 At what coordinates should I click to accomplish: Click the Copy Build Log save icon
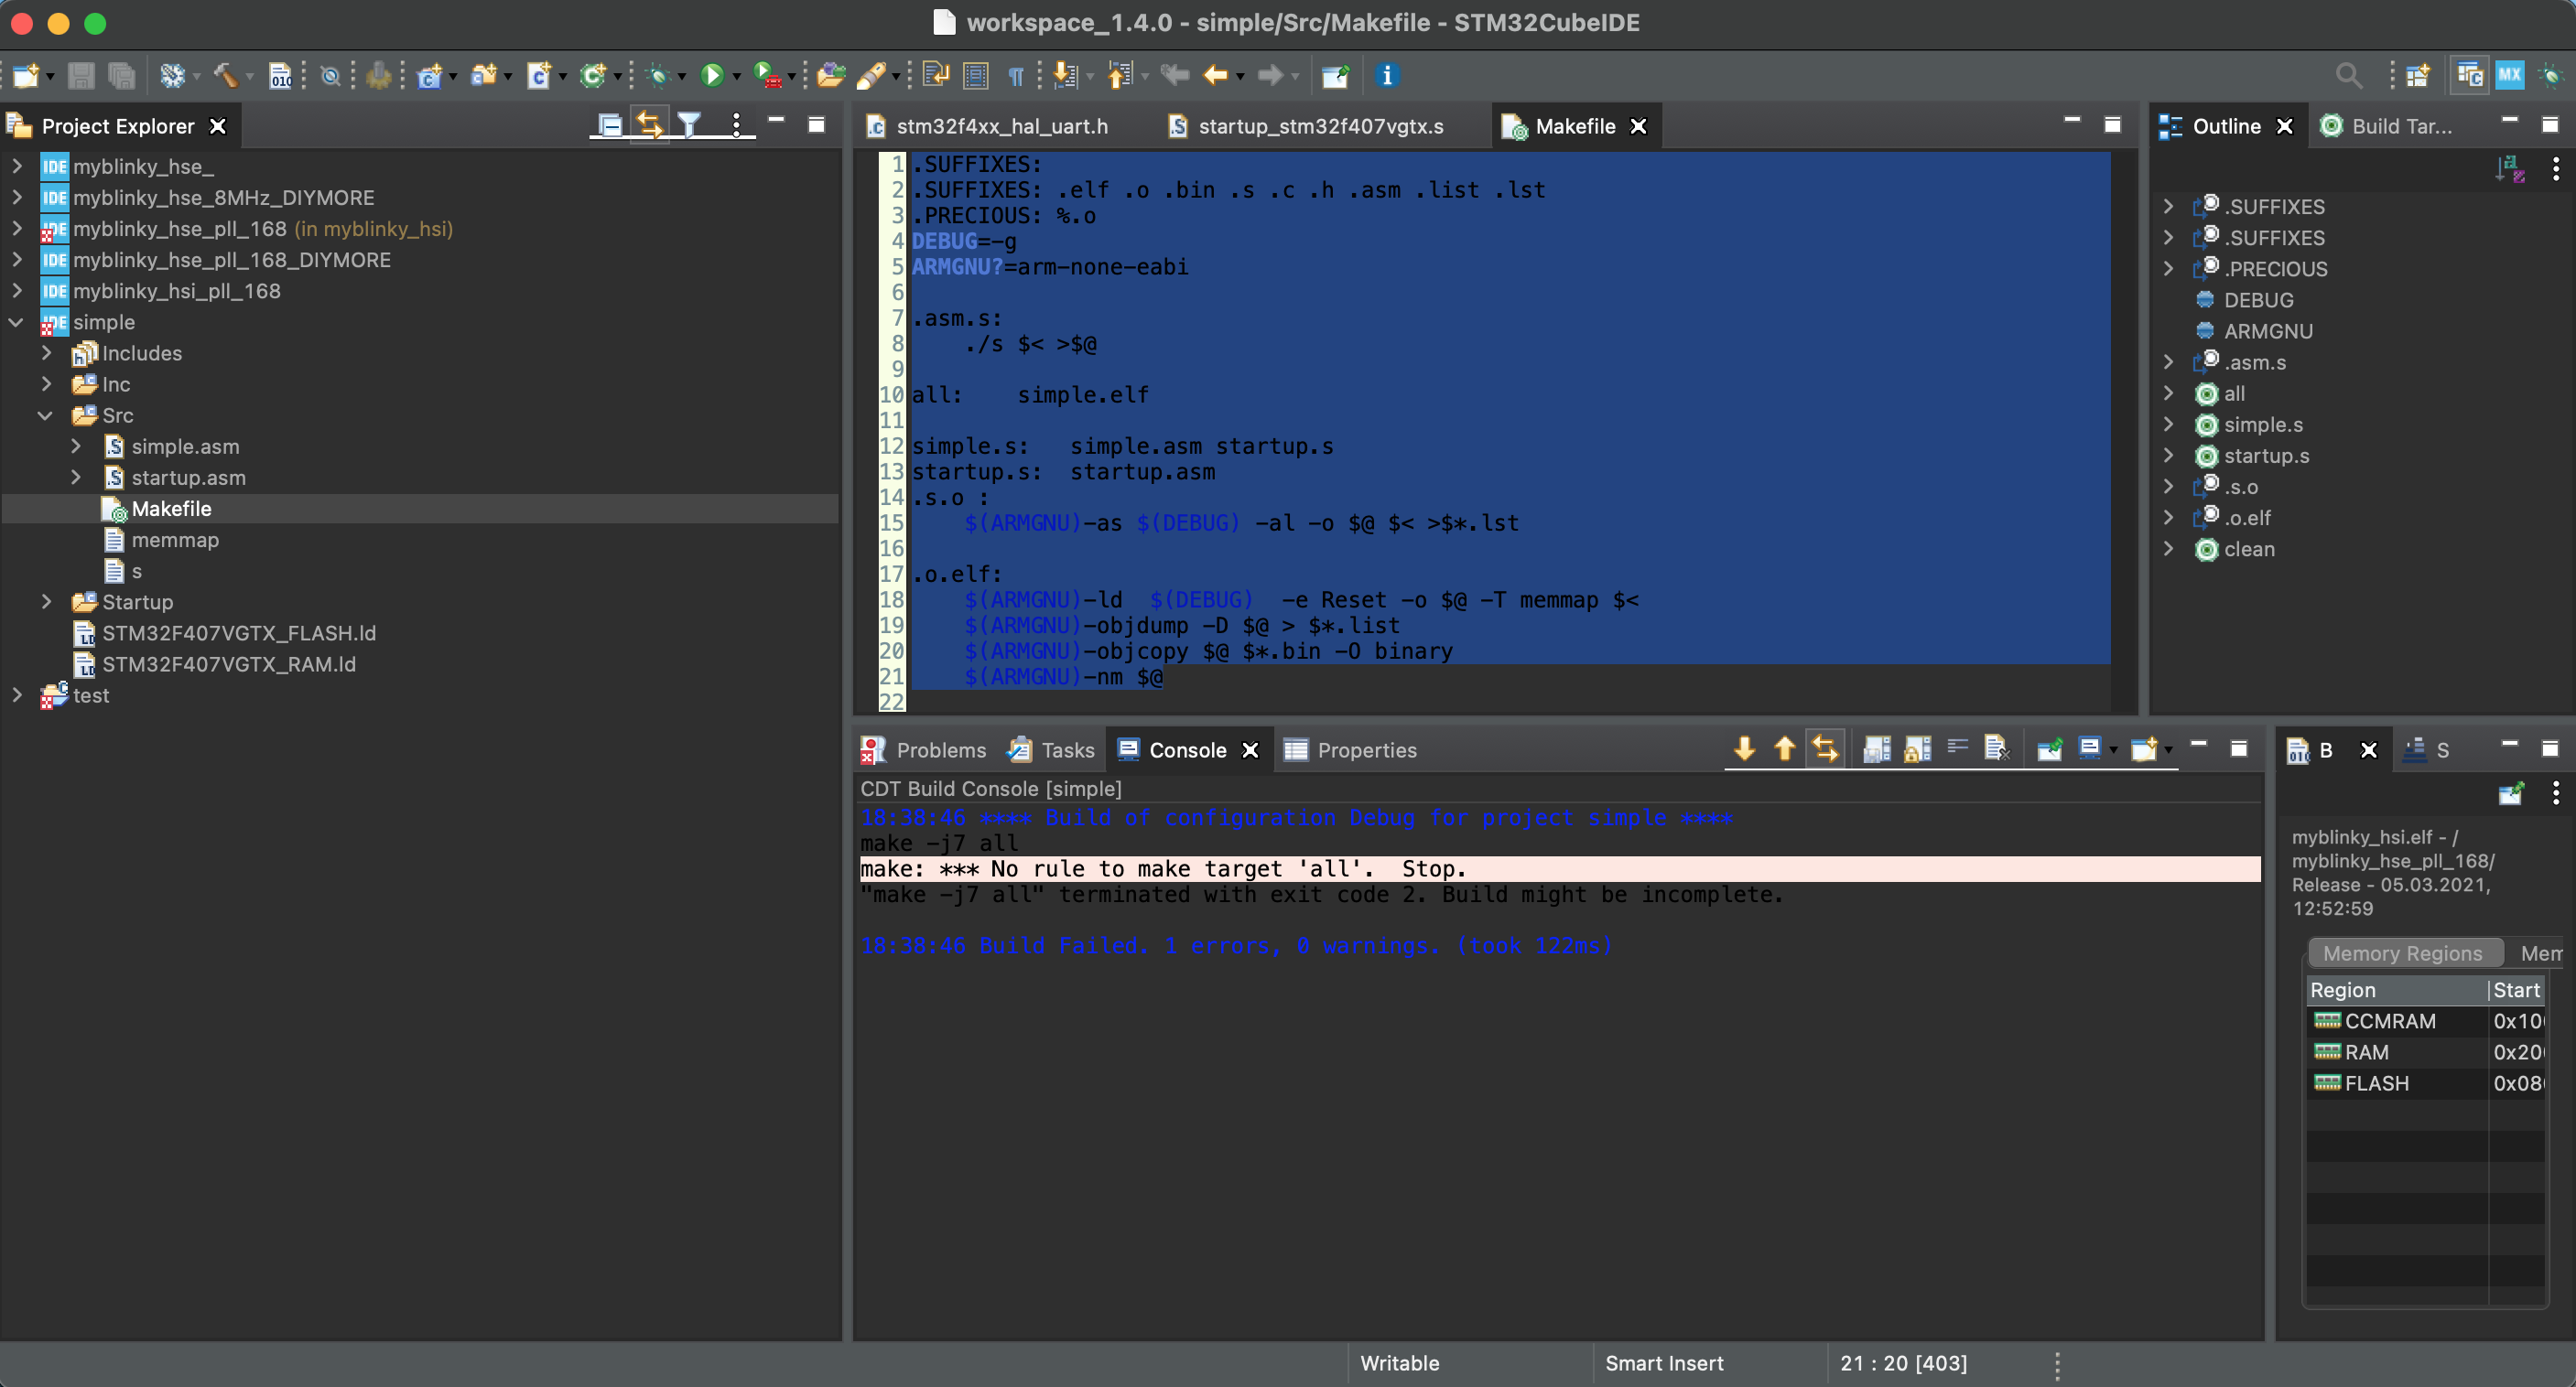(x=1876, y=748)
